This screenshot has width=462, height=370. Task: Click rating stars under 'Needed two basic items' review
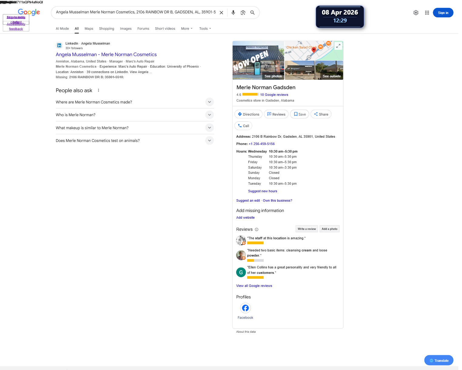click(255, 261)
